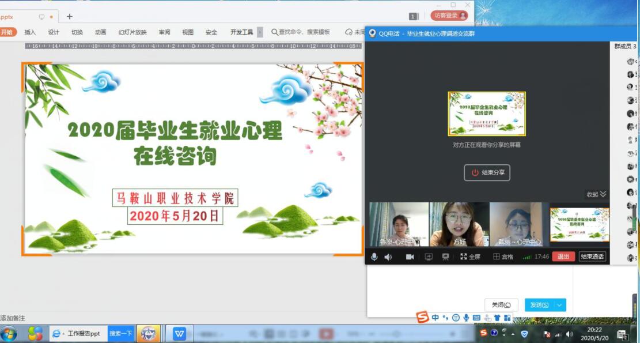640x343 pixels.
Task: Click the screen share icon in call toolbar
Action: point(429,257)
